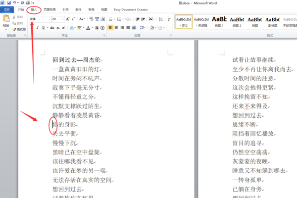Apply the yellow text highlight color

[x=79, y=28]
